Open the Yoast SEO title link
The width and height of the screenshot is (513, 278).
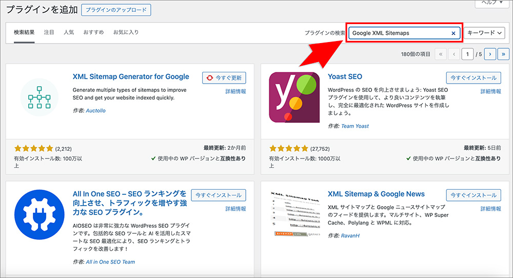pyautogui.click(x=345, y=76)
